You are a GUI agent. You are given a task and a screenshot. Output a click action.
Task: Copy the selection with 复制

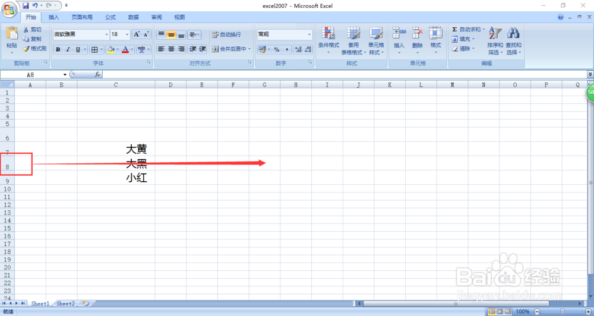pos(32,39)
